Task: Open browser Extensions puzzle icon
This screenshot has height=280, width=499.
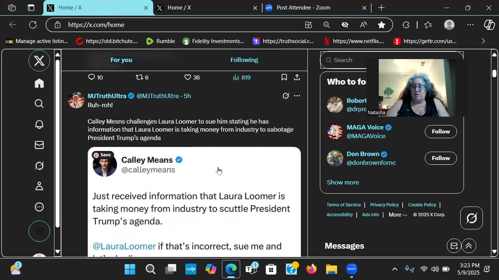Action: click(406, 25)
